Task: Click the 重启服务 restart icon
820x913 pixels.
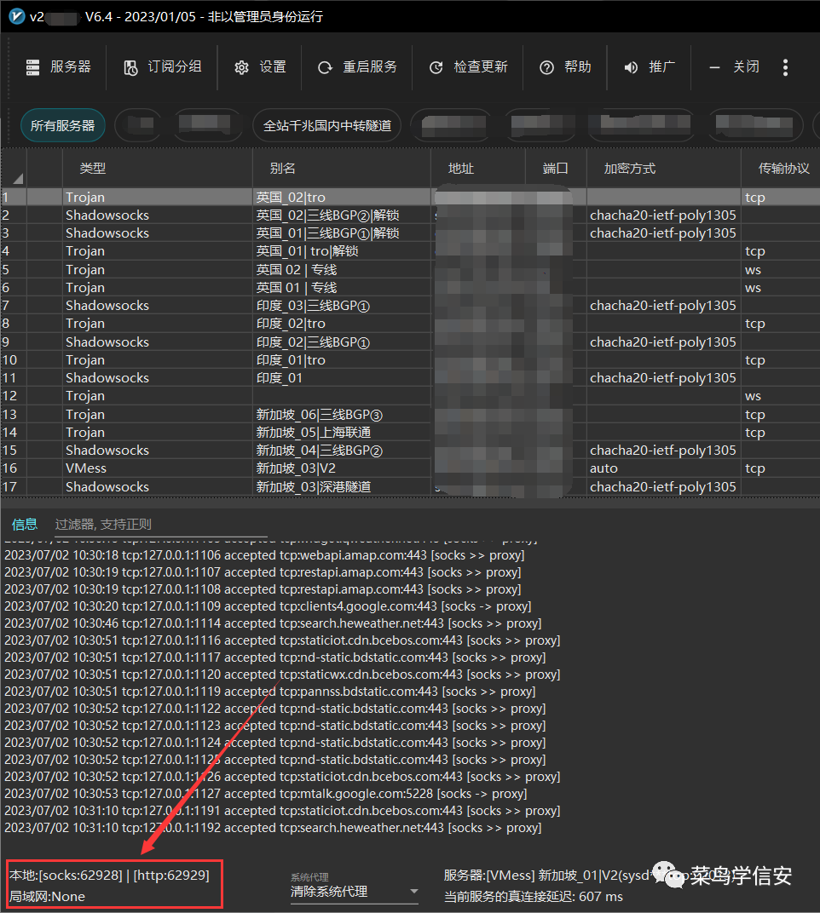Action: 325,67
